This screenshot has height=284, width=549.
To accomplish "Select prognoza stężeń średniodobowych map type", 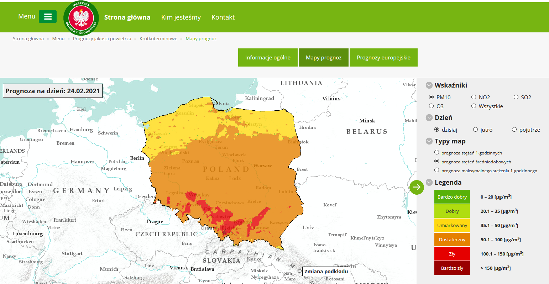I will pos(436,161).
